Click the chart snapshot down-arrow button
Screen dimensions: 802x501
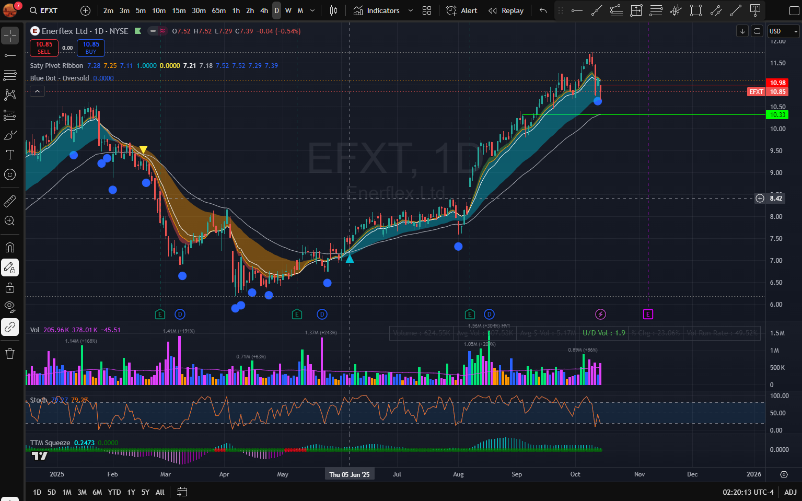pyautogui.click(x=742, y=31)
